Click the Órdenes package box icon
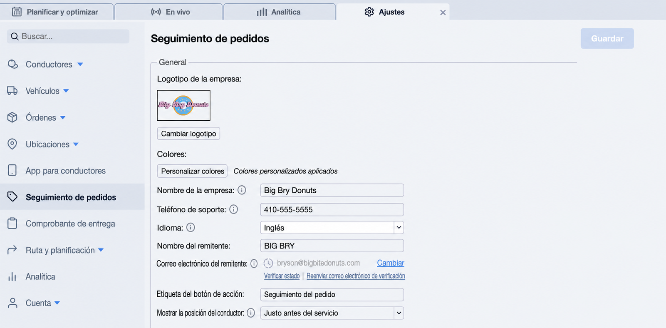The width and height of the screenshot is (666, 328). (x=12, y=117)
